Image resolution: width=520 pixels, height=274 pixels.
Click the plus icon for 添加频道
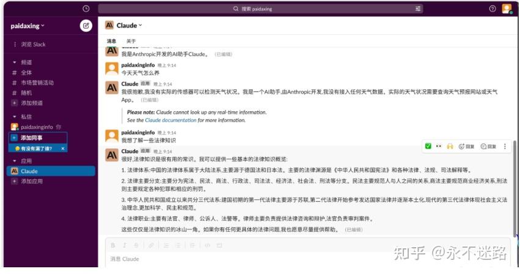(14, 103)
